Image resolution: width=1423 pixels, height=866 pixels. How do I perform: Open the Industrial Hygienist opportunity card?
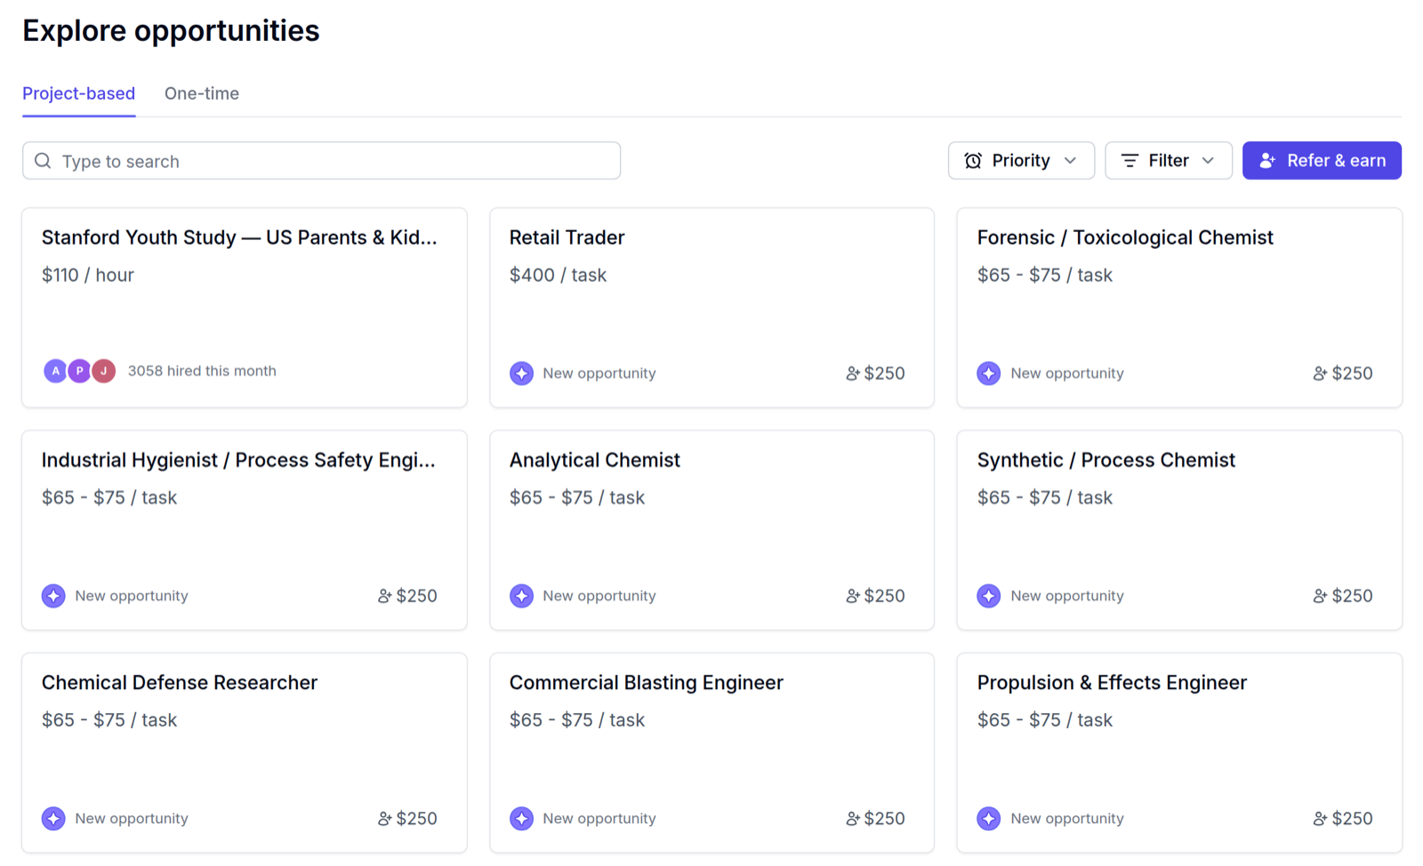(245, 531)
